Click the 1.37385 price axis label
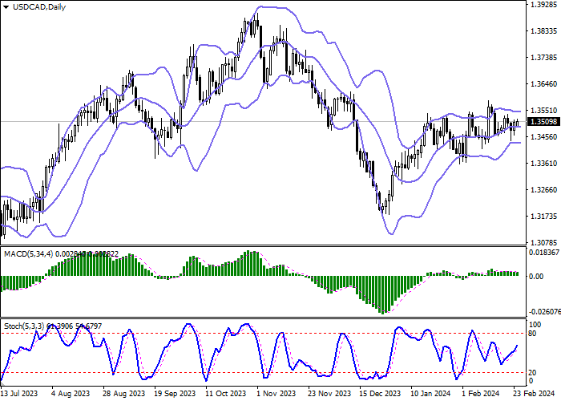 [543, 58]
